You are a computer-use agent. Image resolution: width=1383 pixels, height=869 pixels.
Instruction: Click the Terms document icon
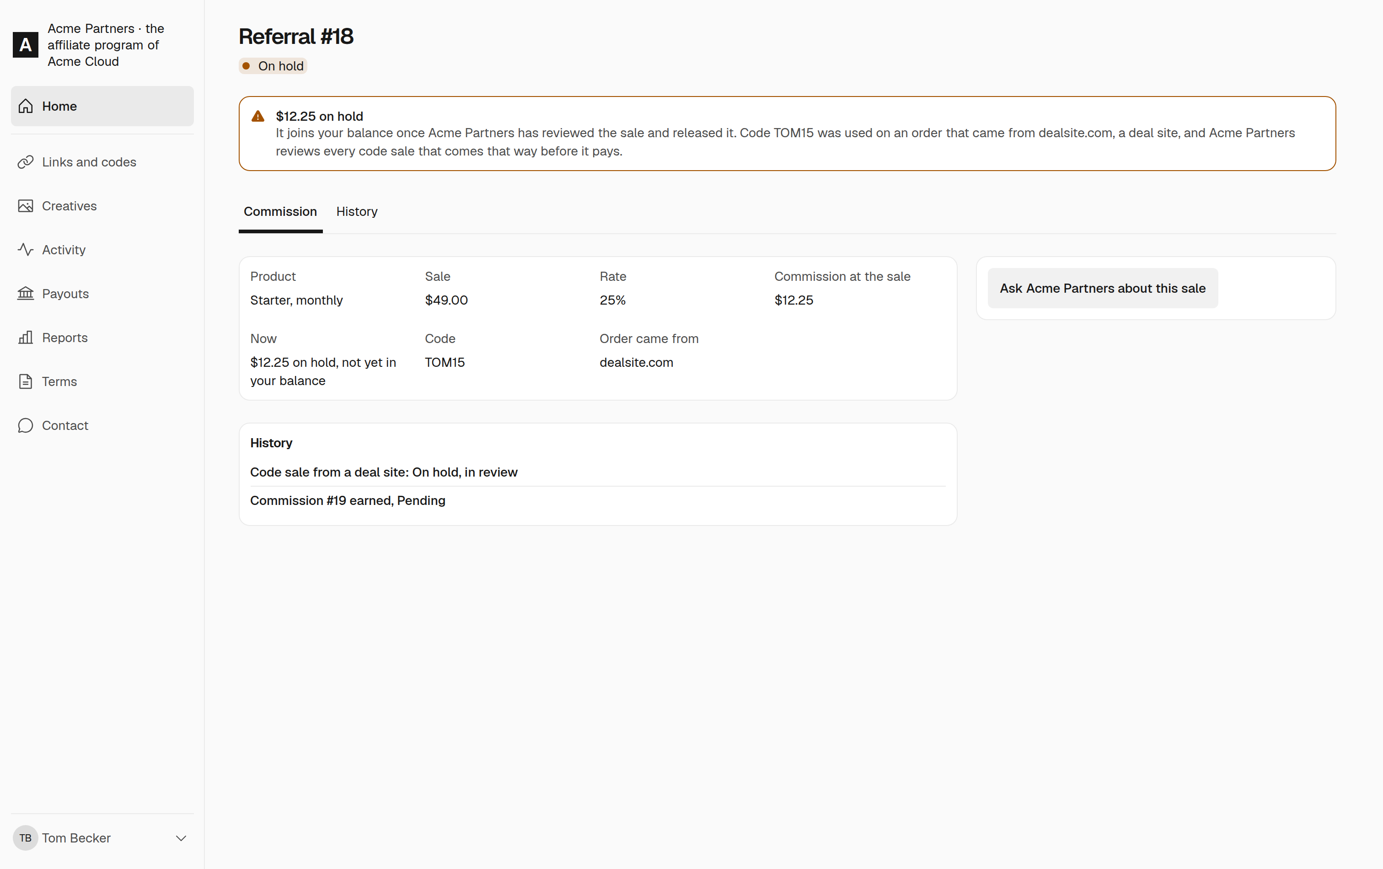pyautogui.click(x=25, y=381)
